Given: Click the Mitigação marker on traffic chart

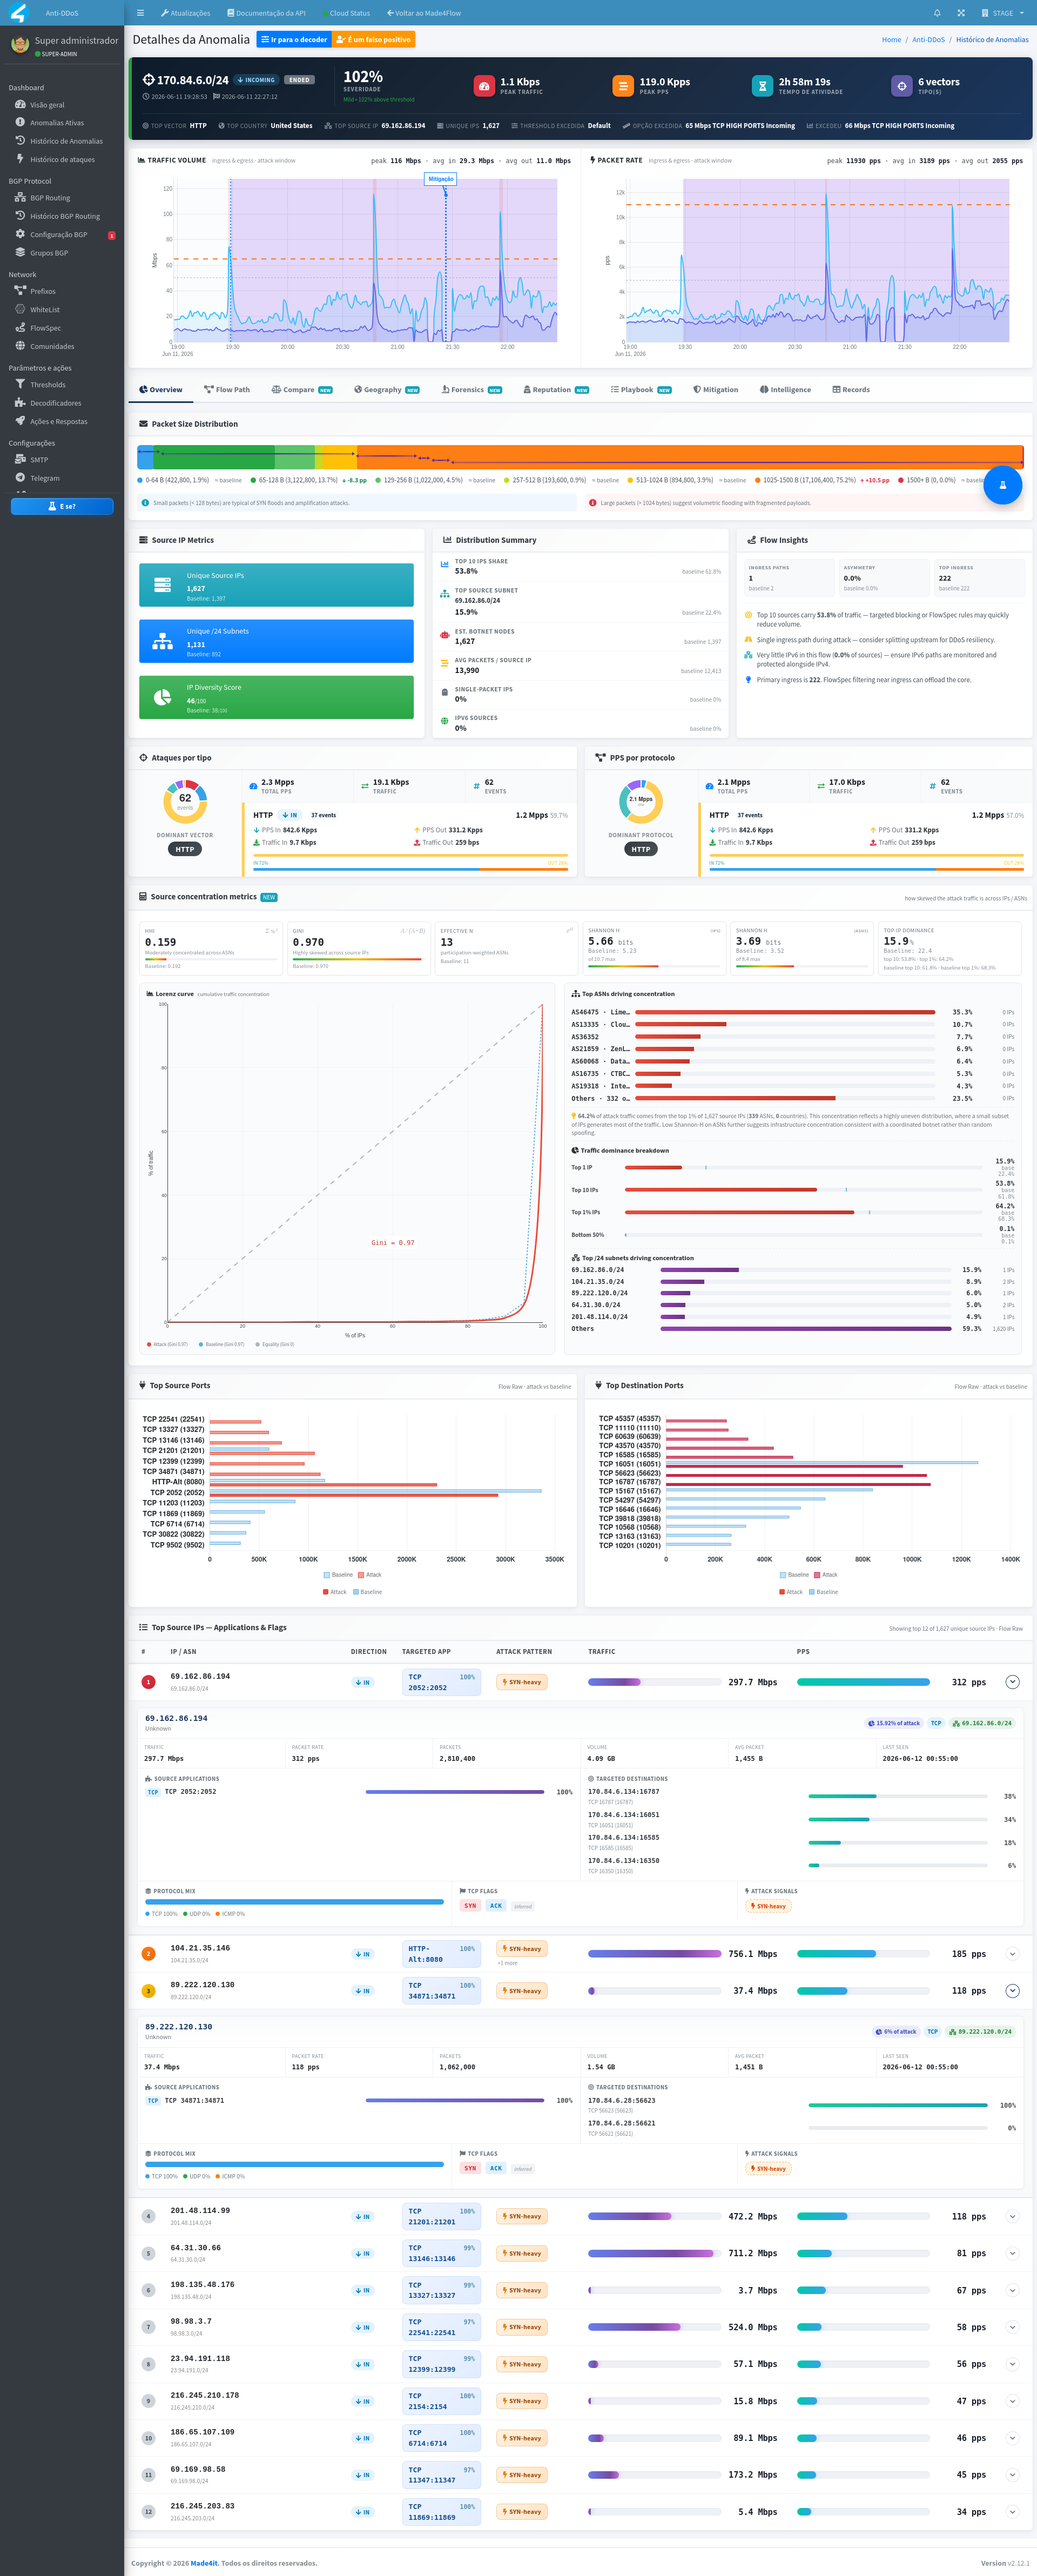Looking at the screenshot, I should coord(441,179).
